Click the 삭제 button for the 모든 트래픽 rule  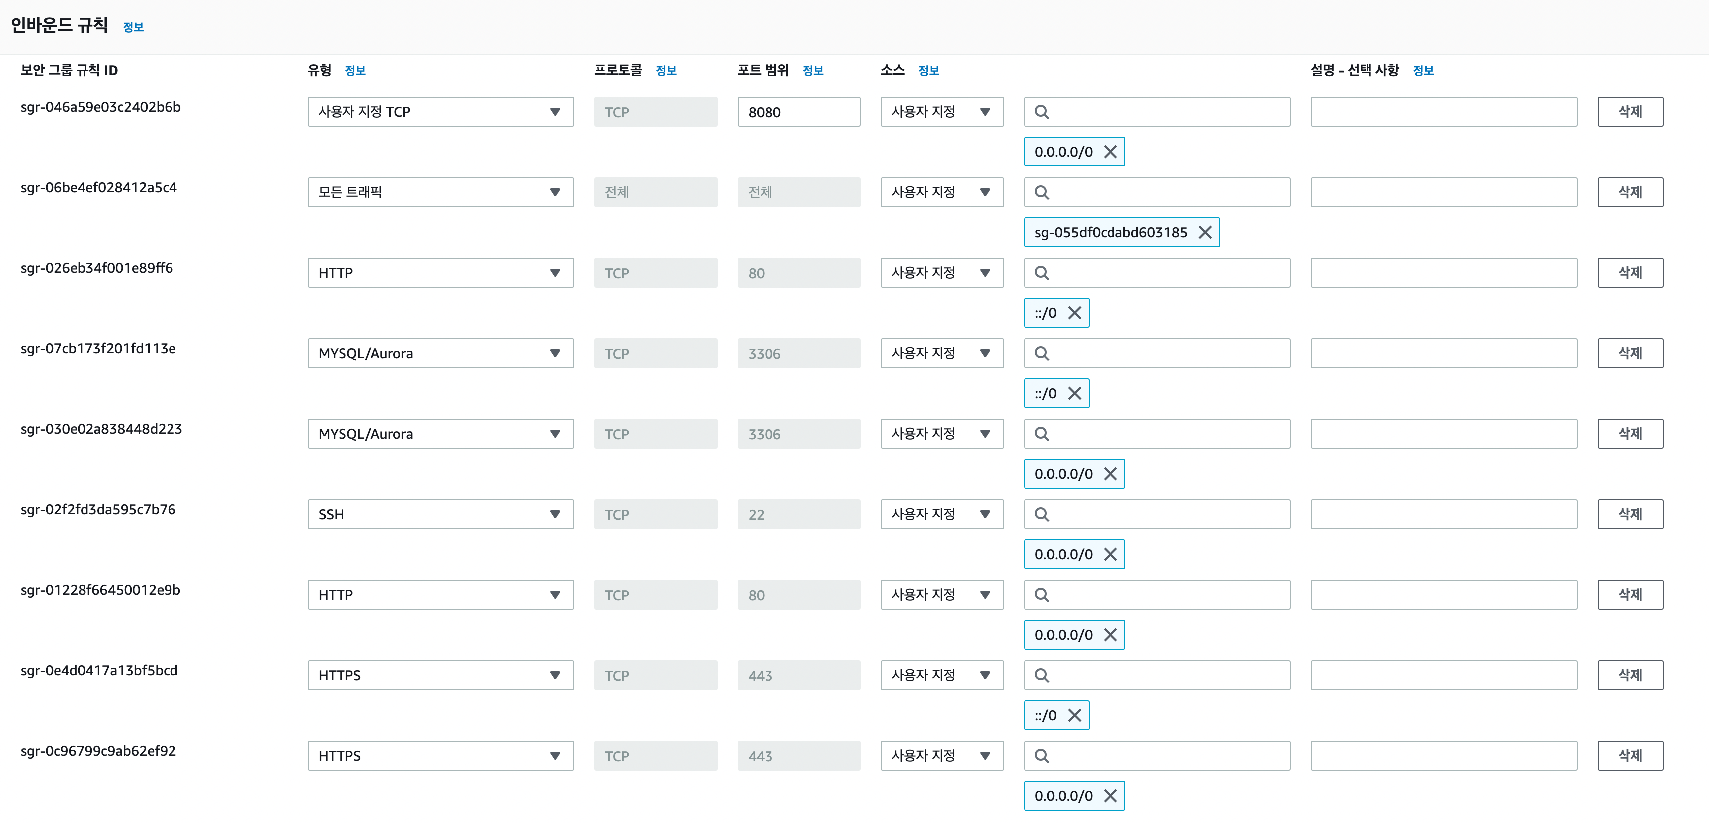click(x=1629, y=192)
